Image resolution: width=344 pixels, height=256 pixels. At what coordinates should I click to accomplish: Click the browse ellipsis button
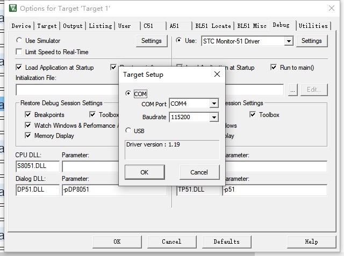tap(292, 90)
